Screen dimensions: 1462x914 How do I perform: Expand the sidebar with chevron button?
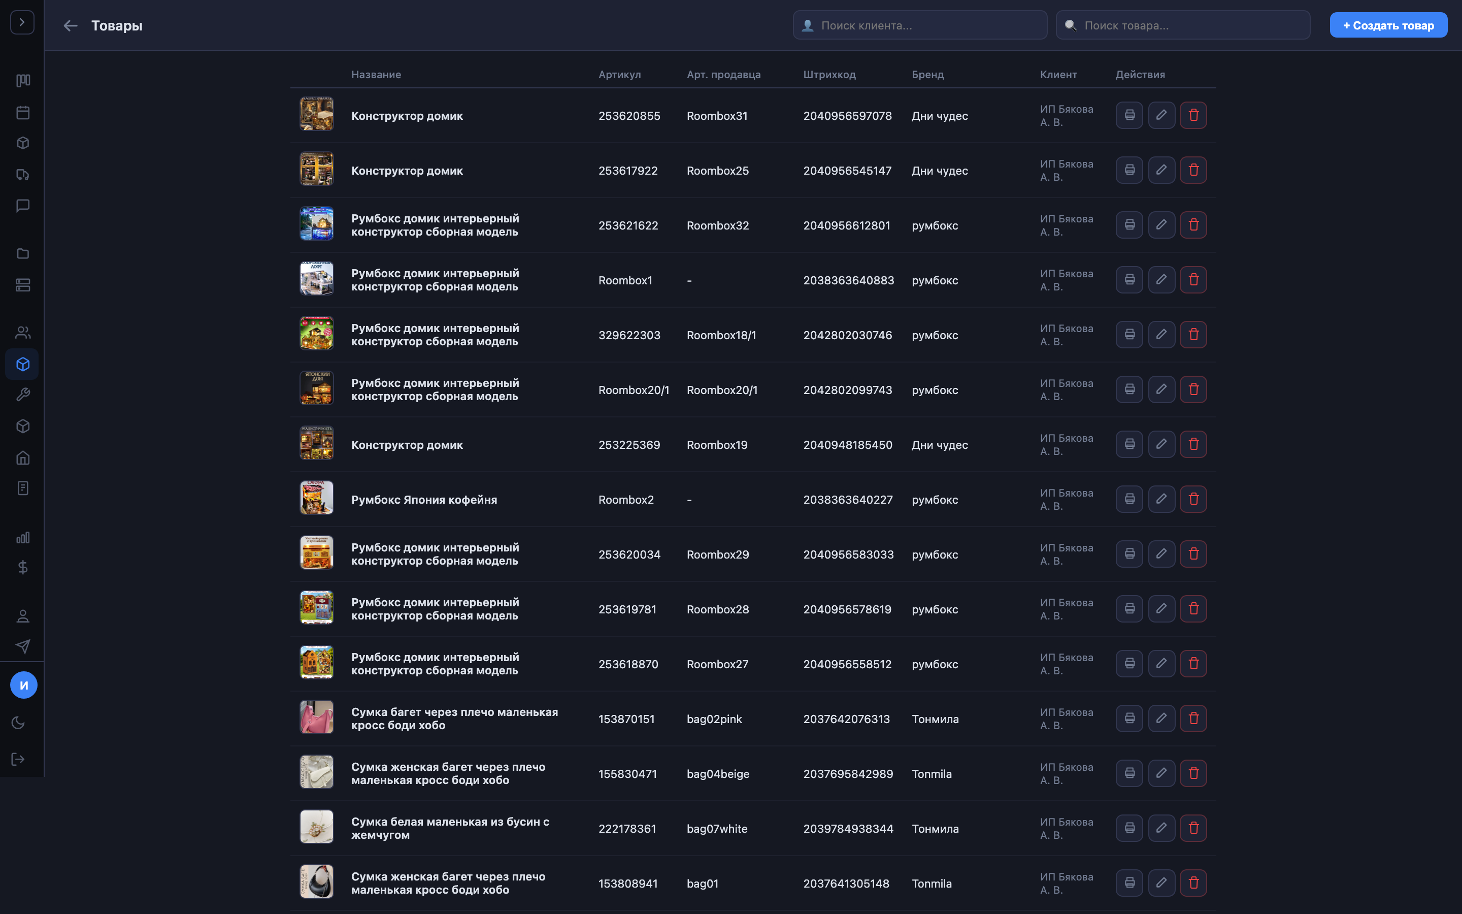click(22, 22)
